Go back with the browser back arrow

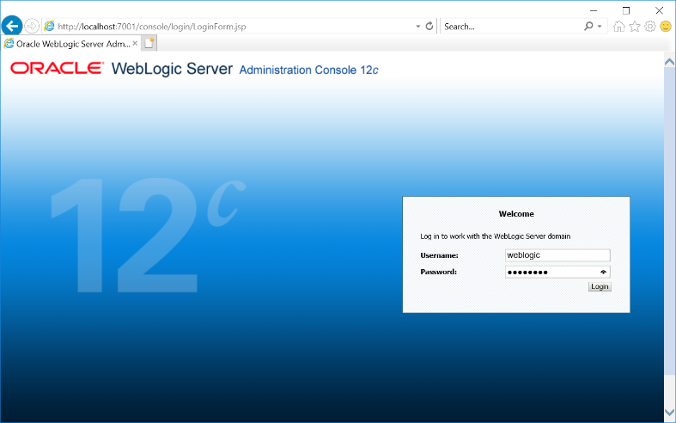tap(12, 26)
